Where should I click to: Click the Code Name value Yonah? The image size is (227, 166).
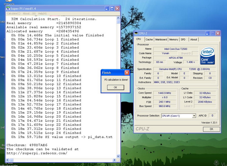tap(165, 53)
